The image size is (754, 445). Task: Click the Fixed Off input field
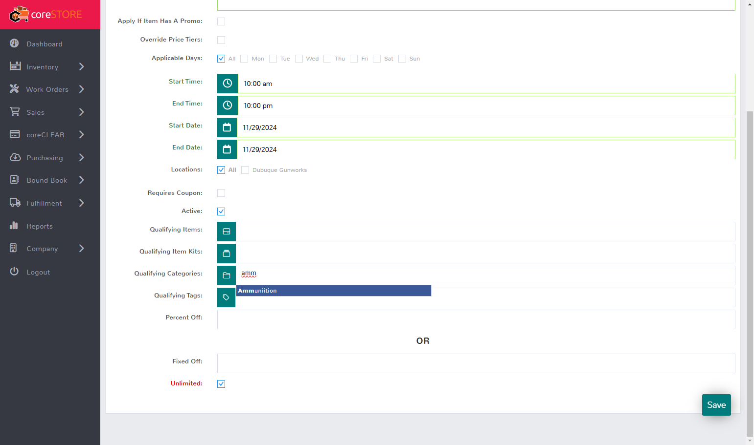476,363
